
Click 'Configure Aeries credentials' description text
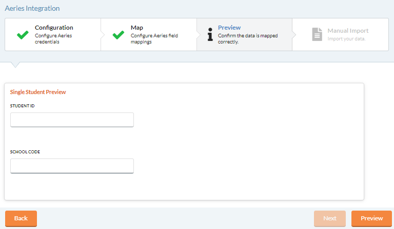tap(53, 39)
